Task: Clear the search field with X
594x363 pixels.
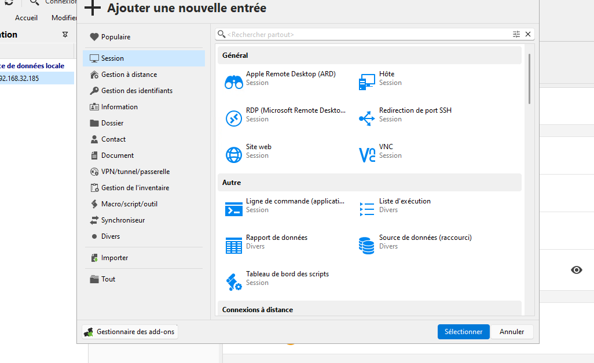Action: 528,35
